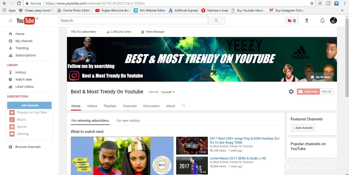Image resolution: width=349 pixels, height=175 pixels.
Task: Click the TubeBuddy menu button
Action: (292, 21)
